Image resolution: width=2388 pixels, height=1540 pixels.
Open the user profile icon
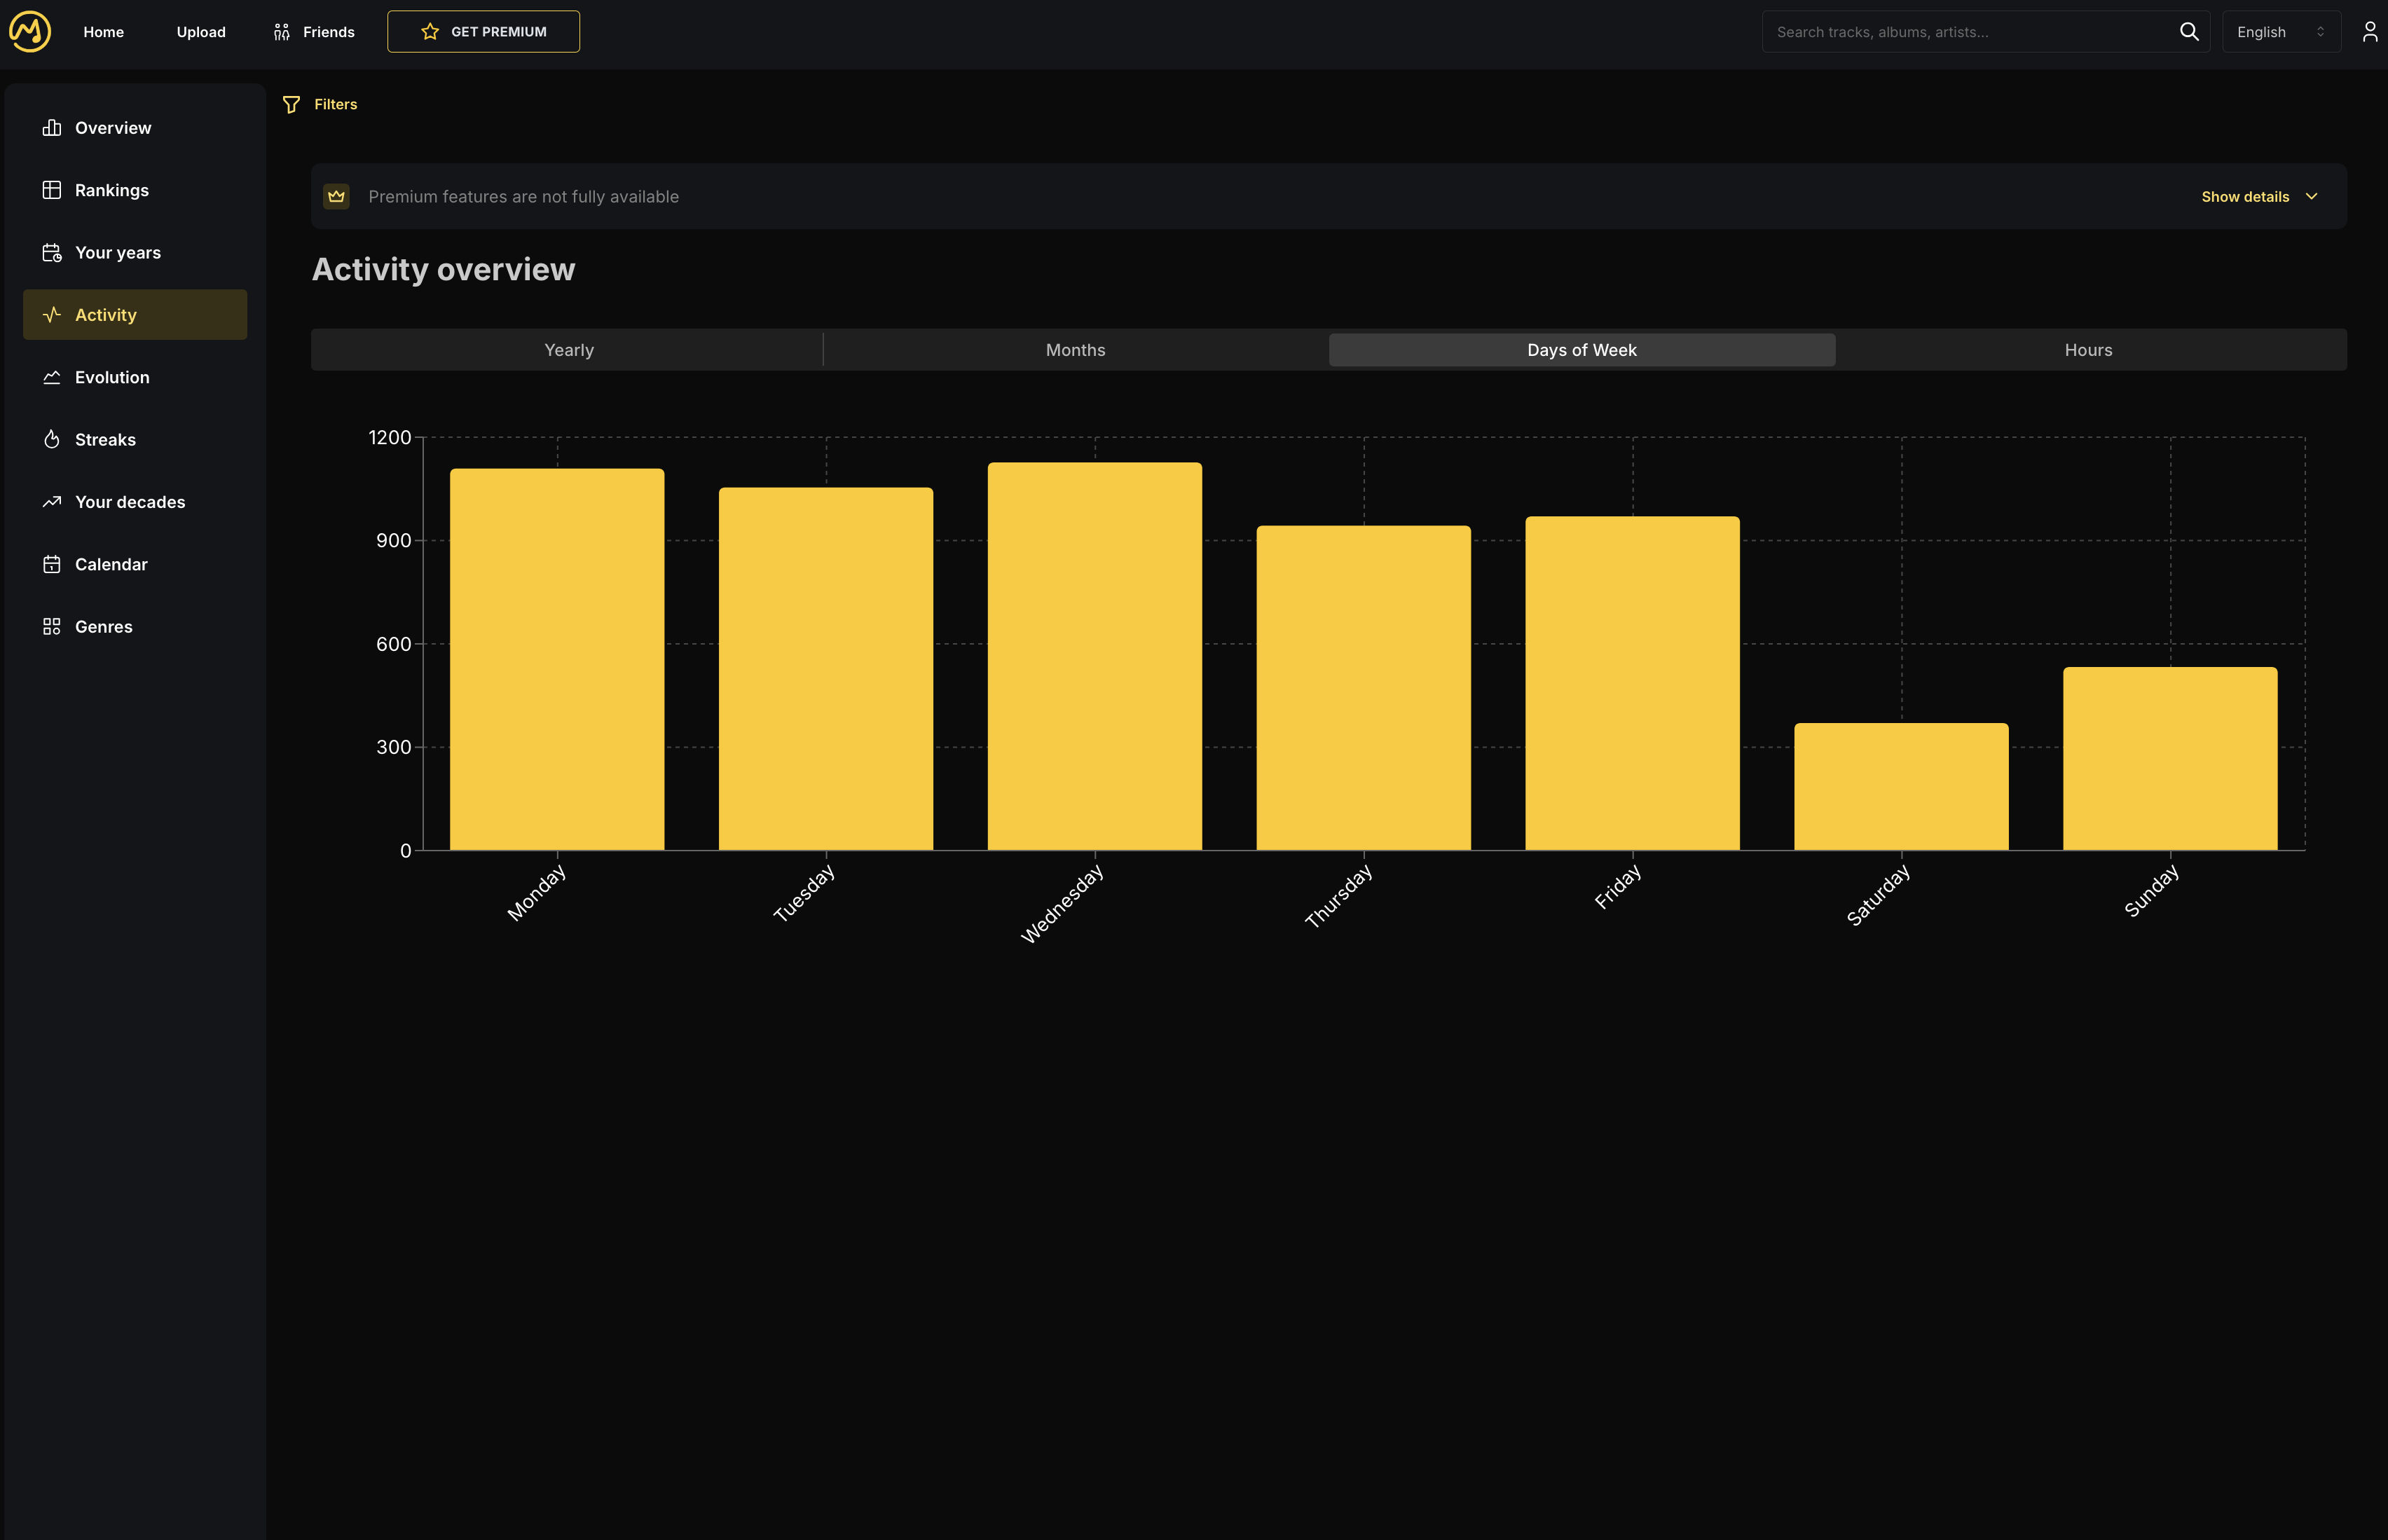tap(2369, 32)
